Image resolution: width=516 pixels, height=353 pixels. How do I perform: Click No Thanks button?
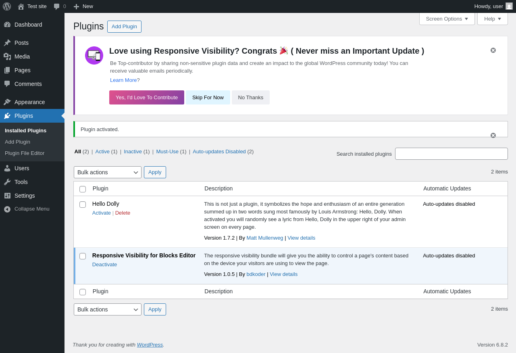251,97
